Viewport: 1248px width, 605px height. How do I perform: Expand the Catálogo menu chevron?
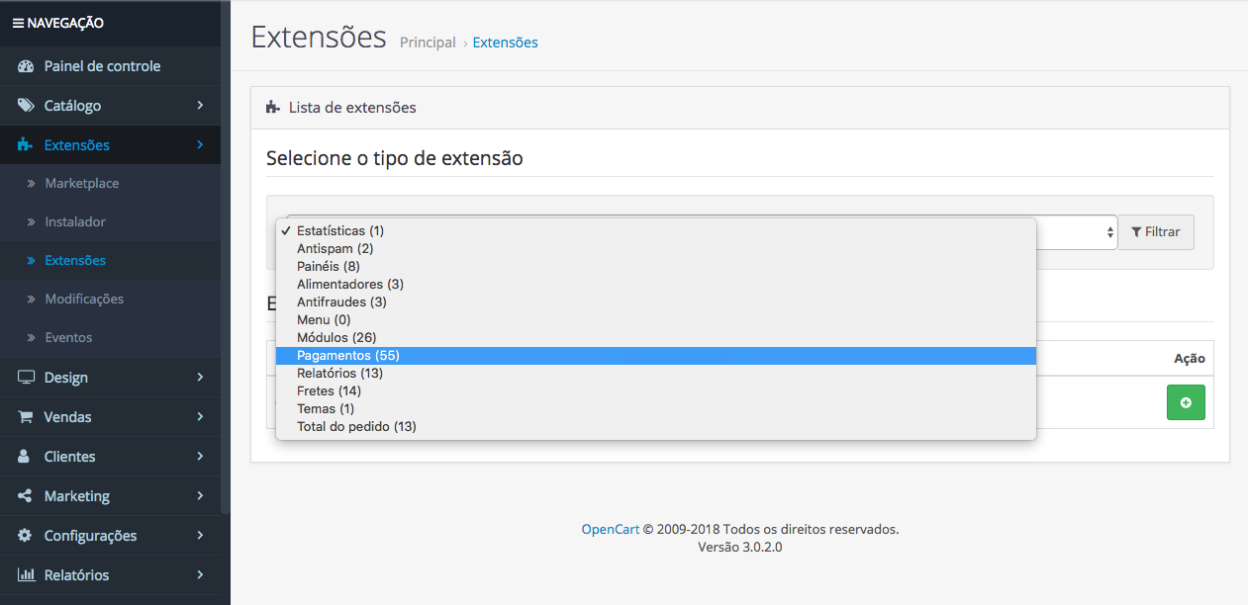[200, 106]
